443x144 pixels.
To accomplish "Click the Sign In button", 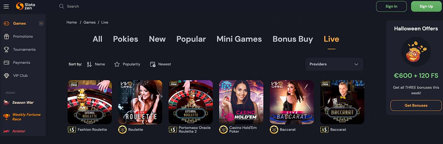I will pos(391,6).
